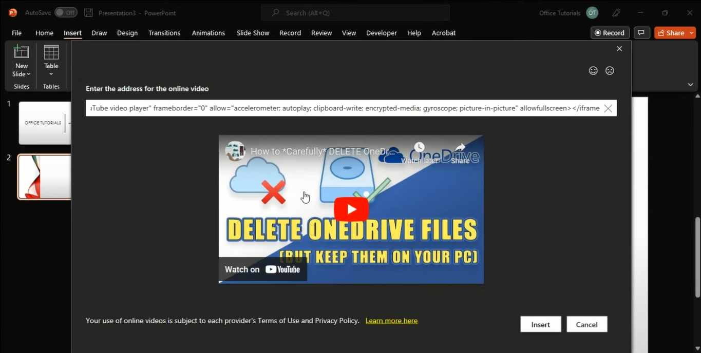Collapse the ribbon with the chevron
Image resolution: width=701 pixels, height=353 pixels.
tap(690, 84)
